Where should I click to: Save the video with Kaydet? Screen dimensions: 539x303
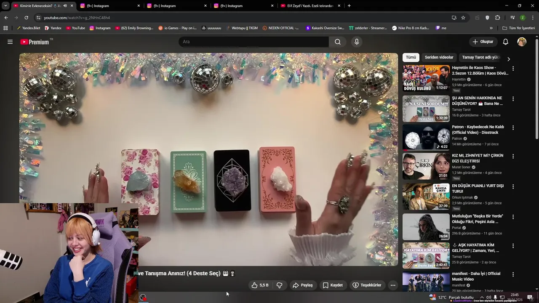(x=333, y=285)
